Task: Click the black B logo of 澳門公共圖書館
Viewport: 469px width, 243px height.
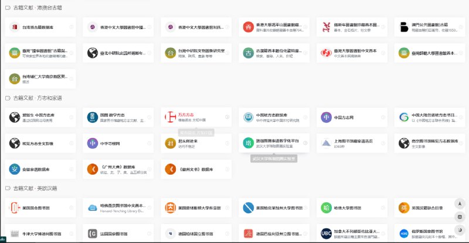Action: tap(404, 27)
